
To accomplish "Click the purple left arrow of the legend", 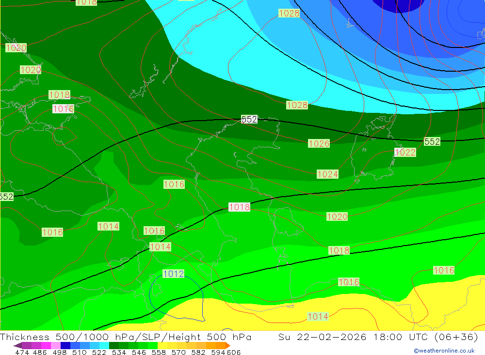I will coord(17,345).
